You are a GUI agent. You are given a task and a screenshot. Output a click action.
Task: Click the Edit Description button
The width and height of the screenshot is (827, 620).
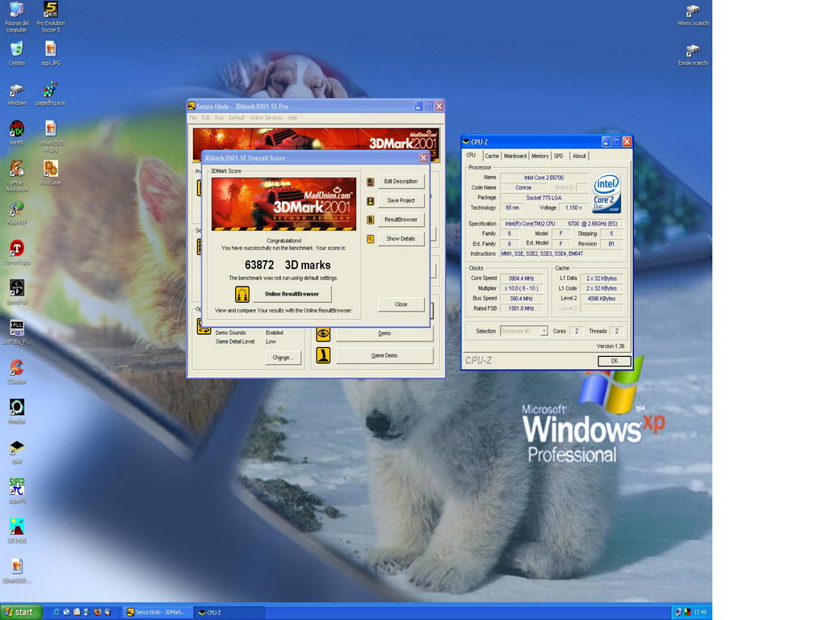401,182
